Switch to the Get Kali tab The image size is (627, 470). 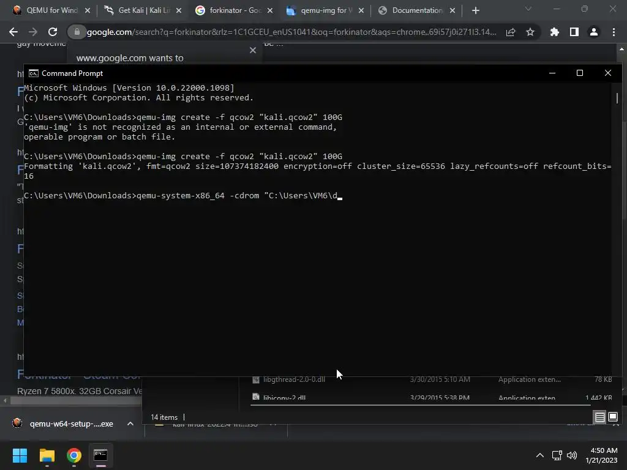click(137, 10)
